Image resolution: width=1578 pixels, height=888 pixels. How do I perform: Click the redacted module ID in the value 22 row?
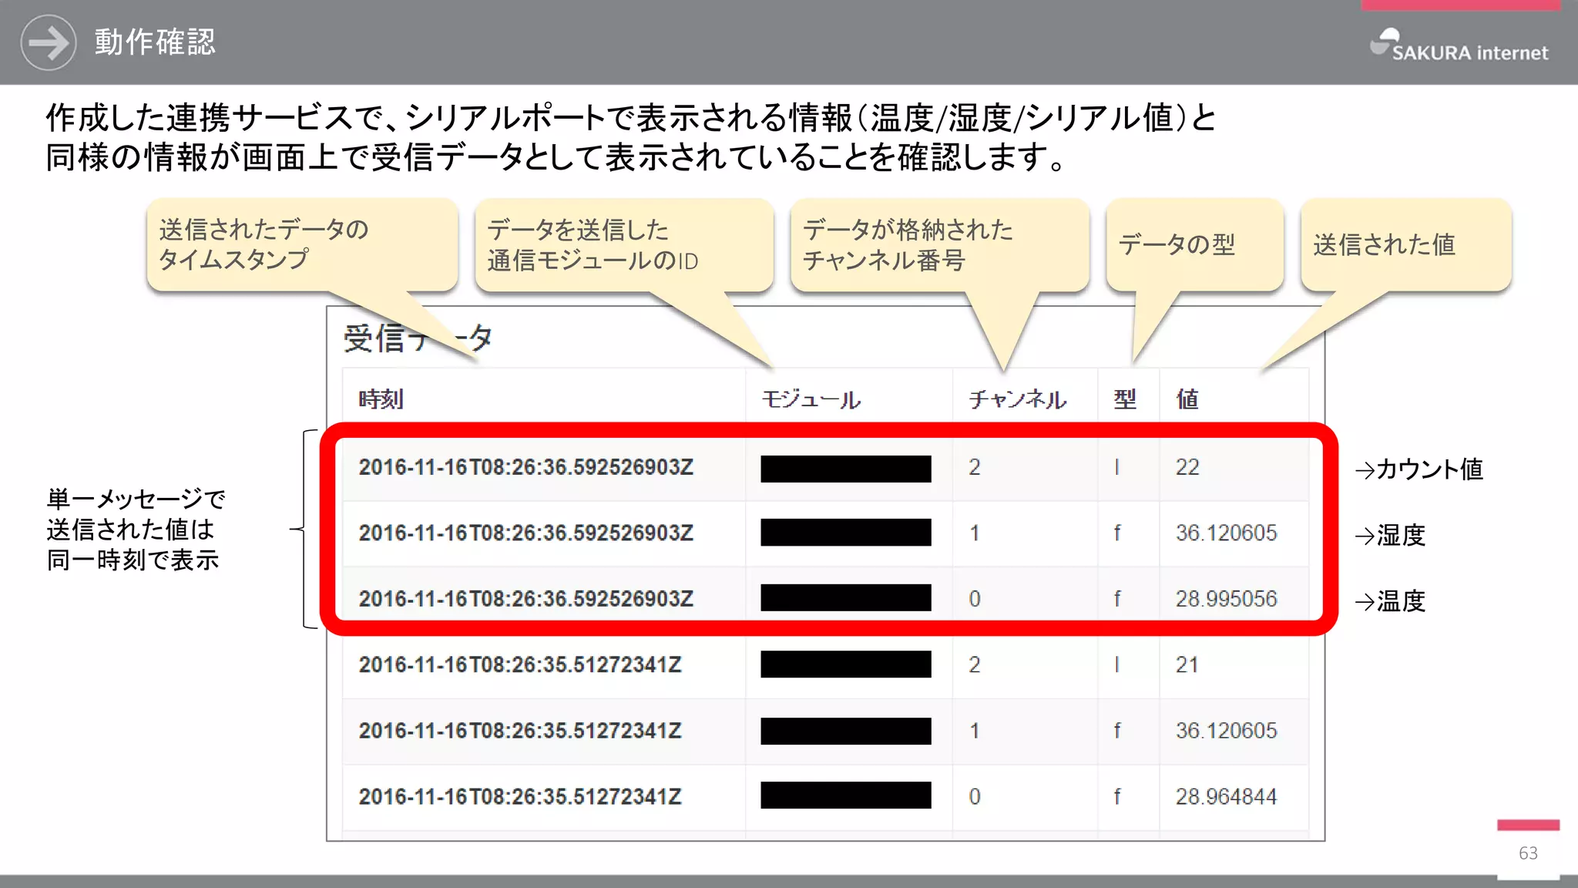(x=846, y=469)
